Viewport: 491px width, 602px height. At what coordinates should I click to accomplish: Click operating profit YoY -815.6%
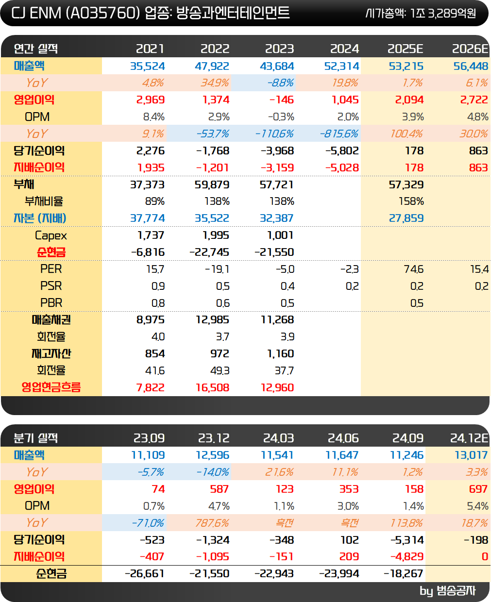[339, 134]
